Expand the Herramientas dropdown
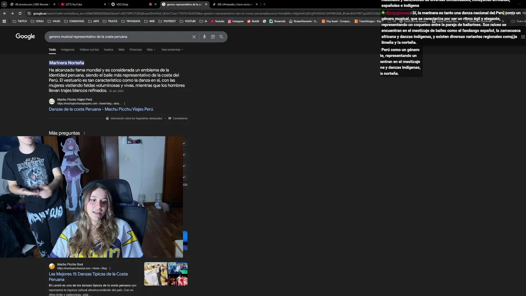This screenshot has width=526, height=296. click(172, 50)
